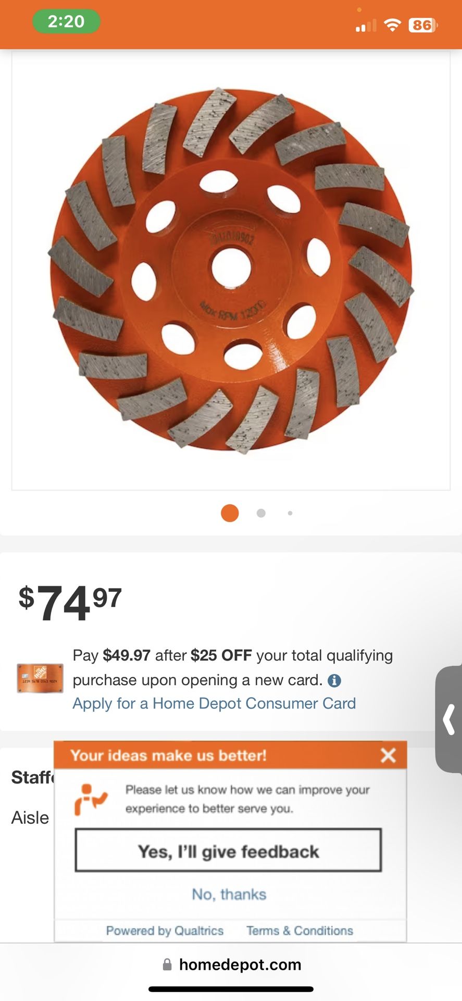Expand the gray side tab chevron

449,719
